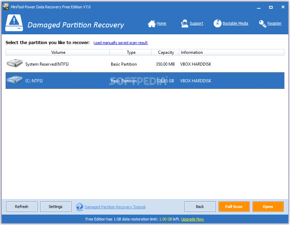Go Back to previous screen

click(200, 207)
